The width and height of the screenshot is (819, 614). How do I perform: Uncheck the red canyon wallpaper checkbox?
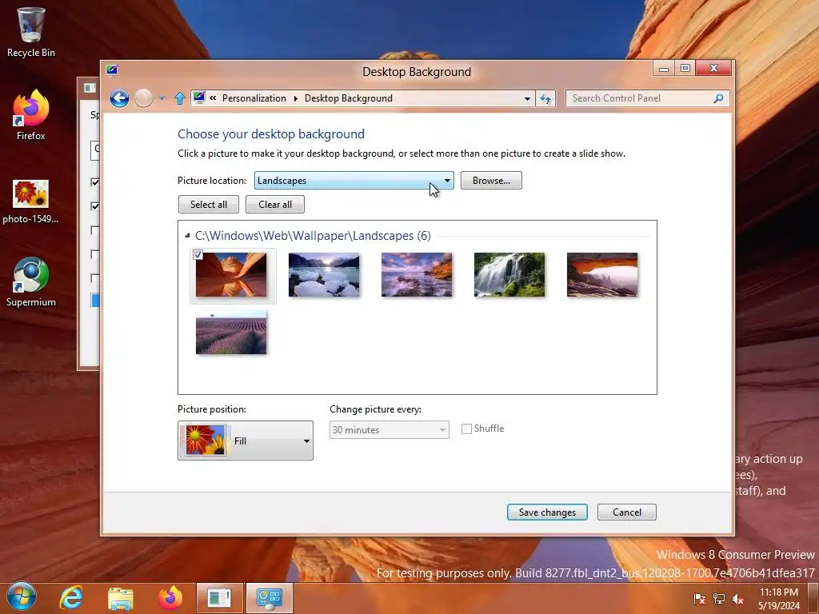tap(198, 255)
